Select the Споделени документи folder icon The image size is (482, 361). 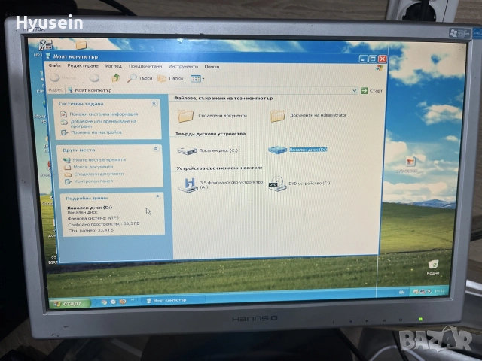(186, 116)
